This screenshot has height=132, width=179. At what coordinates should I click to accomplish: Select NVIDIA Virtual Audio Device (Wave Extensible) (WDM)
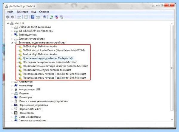(54, 50)
